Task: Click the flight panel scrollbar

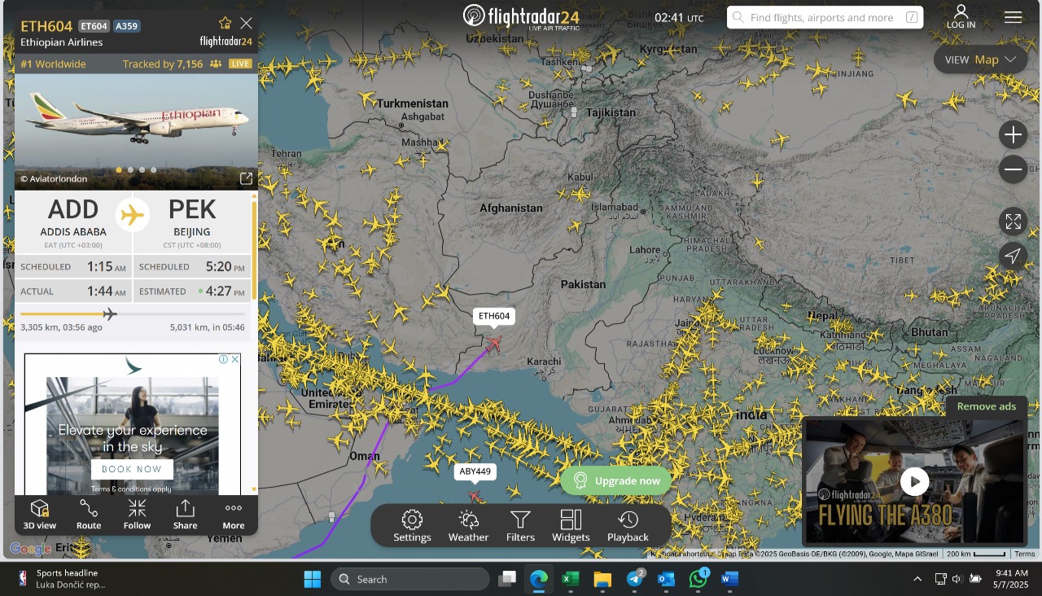Action: click(254, 248)
